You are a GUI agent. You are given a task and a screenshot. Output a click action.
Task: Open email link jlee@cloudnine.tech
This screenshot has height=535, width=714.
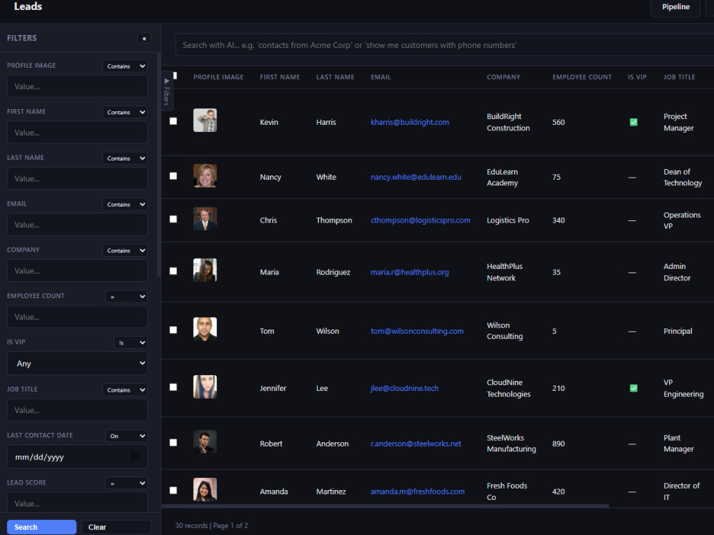pos(404,388)
